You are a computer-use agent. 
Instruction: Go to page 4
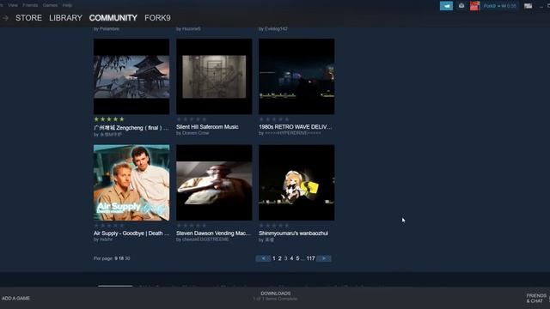(291, 258)
